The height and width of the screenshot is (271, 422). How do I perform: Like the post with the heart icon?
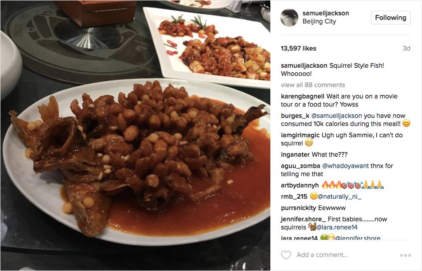(286, 255)
